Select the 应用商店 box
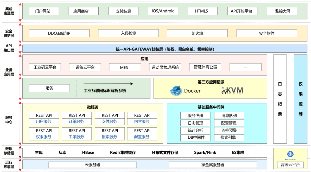The width and height of the screenshot is (311, 172). [x=84, y=11]
